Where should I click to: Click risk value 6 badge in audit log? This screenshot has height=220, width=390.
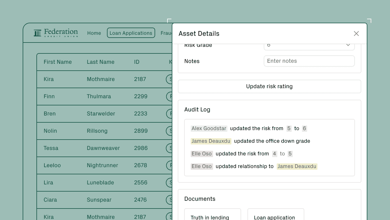304,128
